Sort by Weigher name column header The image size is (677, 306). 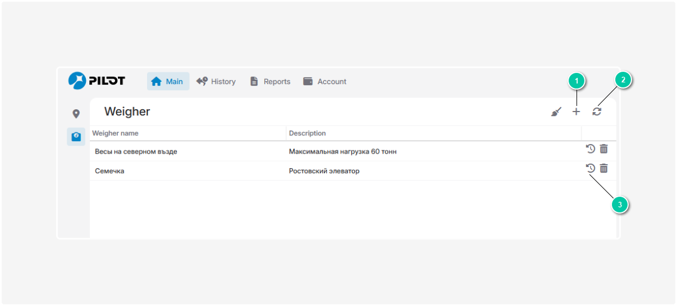115,133
